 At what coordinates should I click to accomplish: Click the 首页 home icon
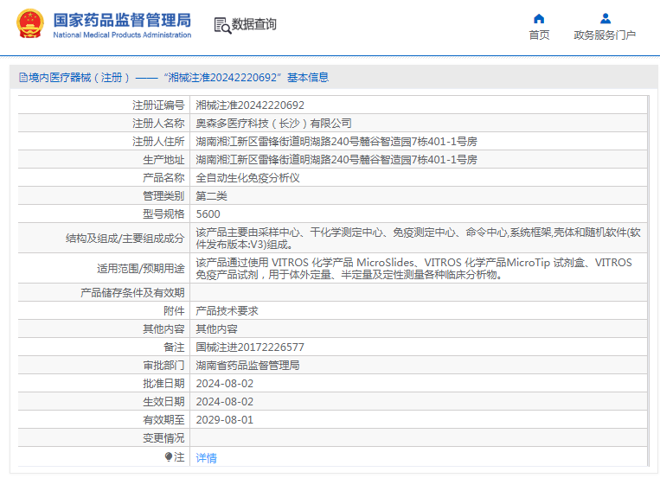click(x=539, y=18)
